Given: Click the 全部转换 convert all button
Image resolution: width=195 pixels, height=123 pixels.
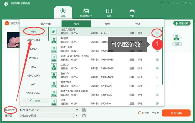Looking at the screenshot, I should pos(176,113).
